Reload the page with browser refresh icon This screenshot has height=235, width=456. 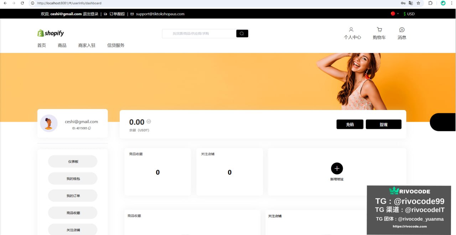pyautogui.click(x=22, y=3)
